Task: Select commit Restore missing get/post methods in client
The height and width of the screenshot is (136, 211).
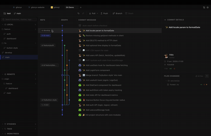Action: coord(100,35)
